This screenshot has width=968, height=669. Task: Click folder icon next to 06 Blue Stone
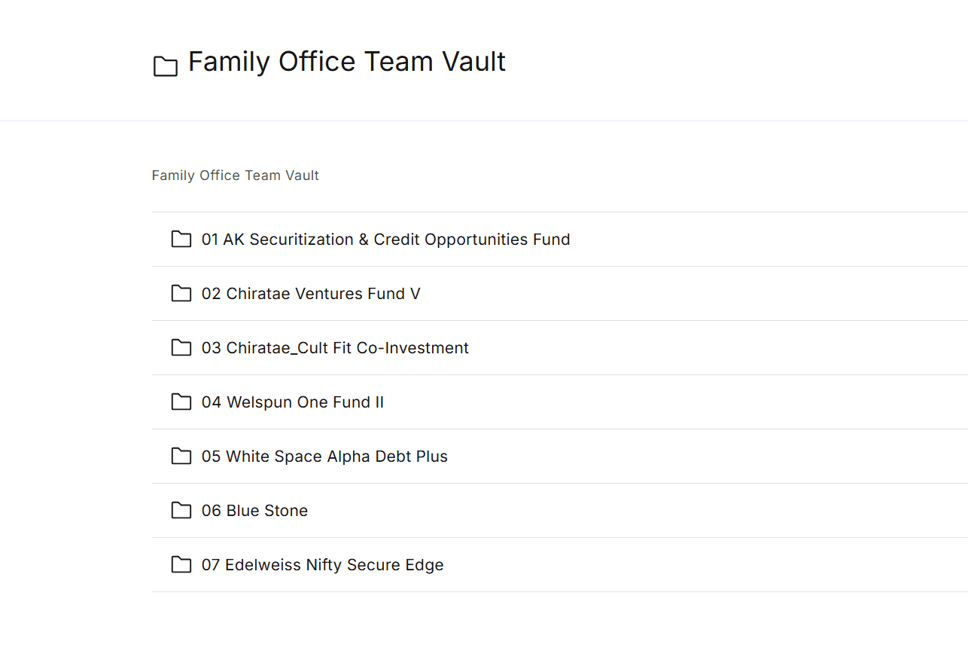tap(181, 510)
